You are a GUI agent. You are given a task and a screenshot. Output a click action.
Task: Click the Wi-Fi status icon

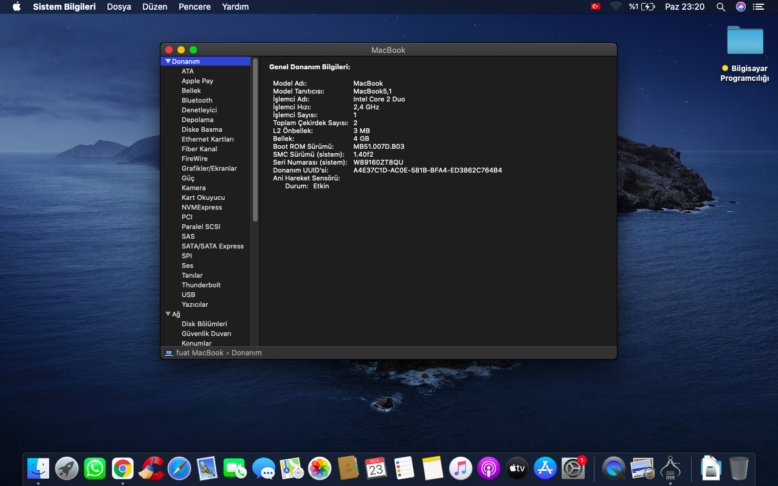(616, 7)
